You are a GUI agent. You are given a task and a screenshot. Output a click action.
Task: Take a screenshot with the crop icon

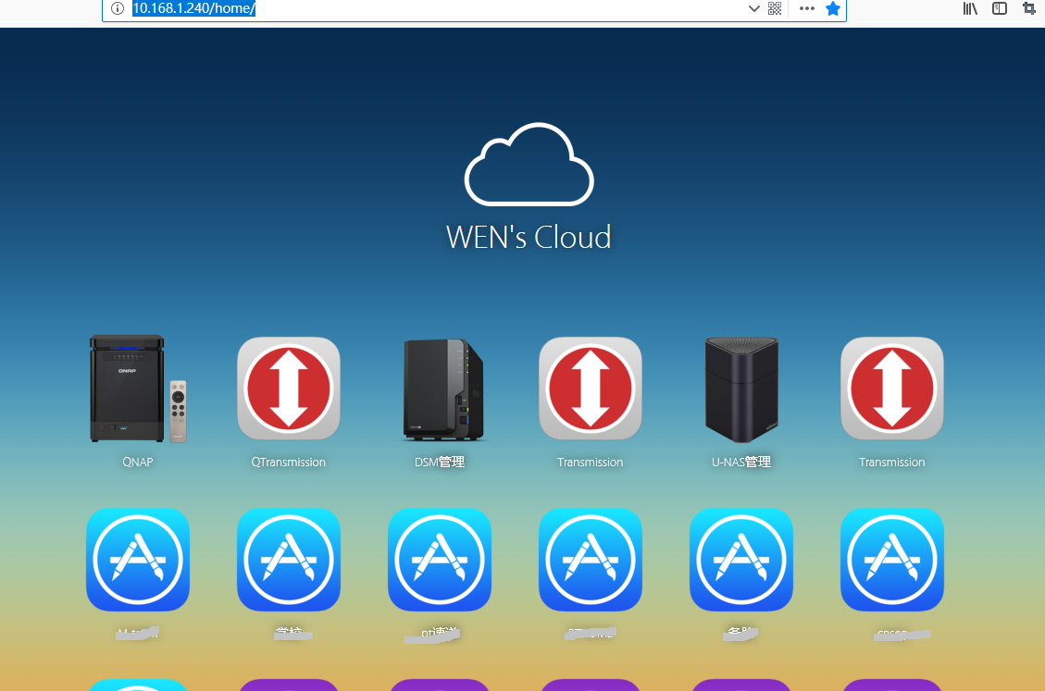tap(1028, 8)
